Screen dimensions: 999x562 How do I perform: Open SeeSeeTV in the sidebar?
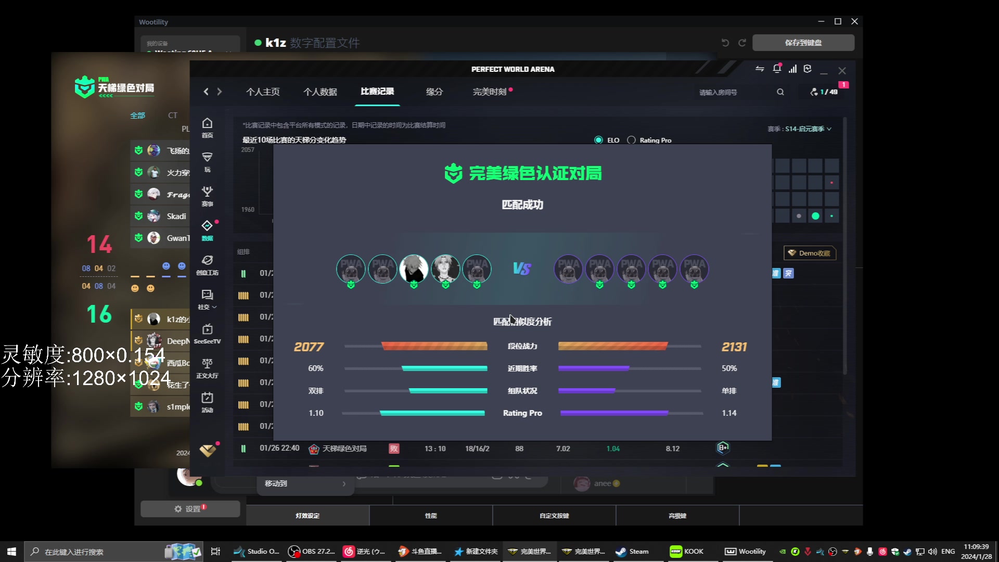(207, 334)
